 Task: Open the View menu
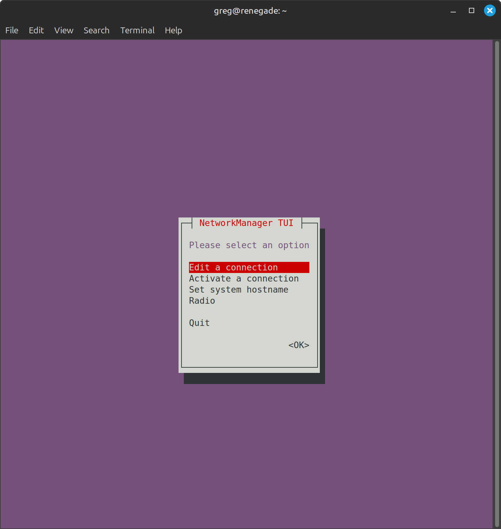point(64,30)
